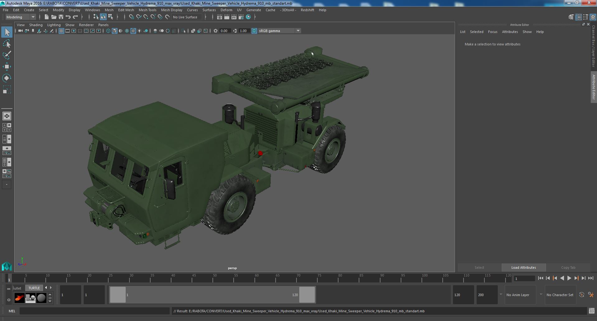Open the Redshift menu
The height and width of the screenshot is (321, 597).
(307, 10)
